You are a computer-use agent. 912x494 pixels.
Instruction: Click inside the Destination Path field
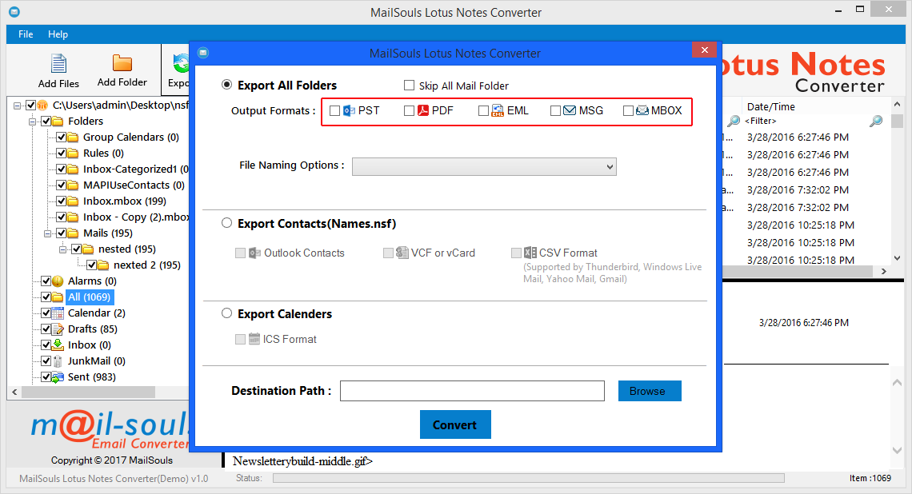472,391
